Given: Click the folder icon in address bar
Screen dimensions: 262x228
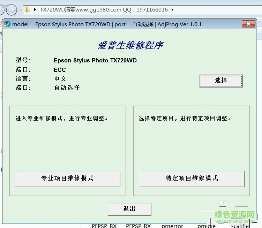Looking at the screenshot, I should [x=27, y=9].
